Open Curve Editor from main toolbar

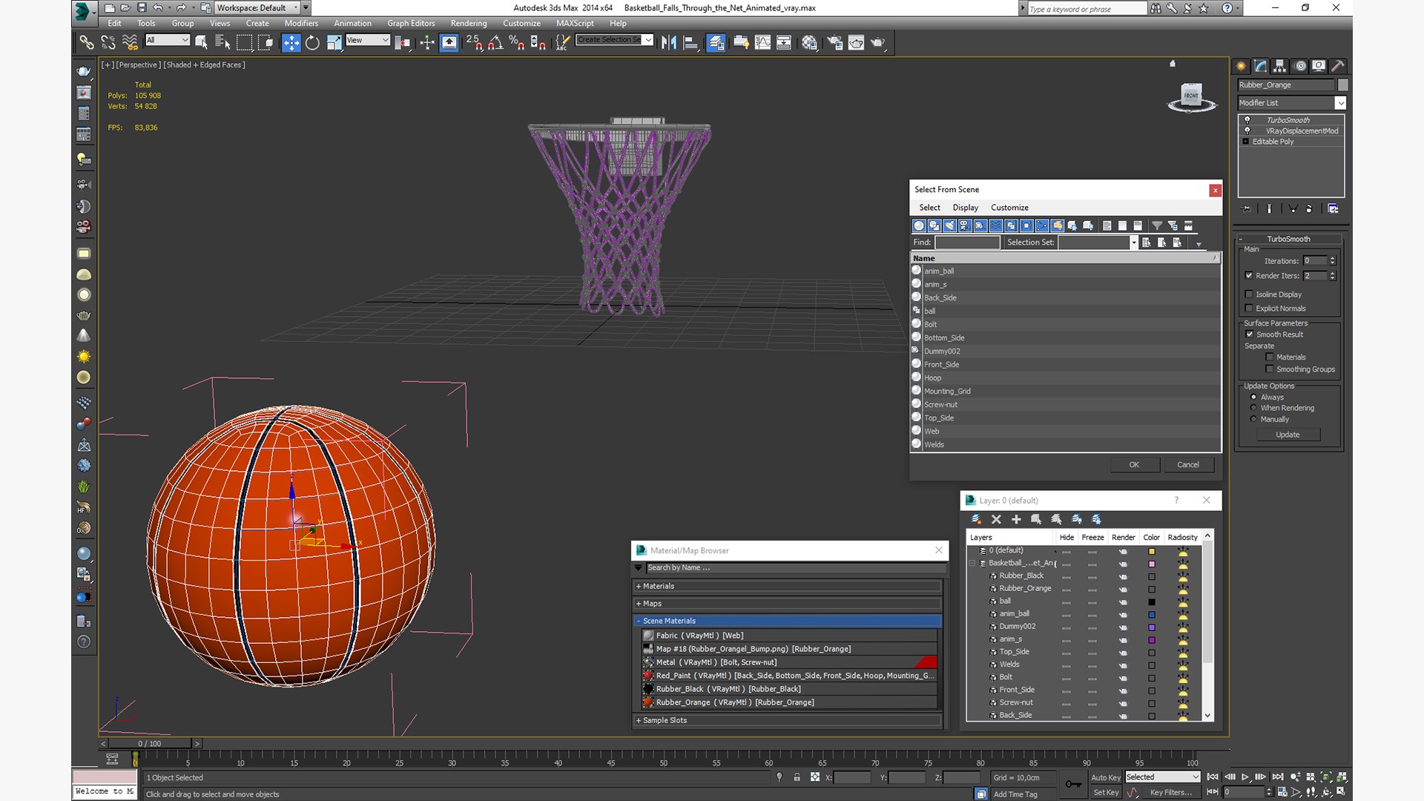tap(762, 42)
